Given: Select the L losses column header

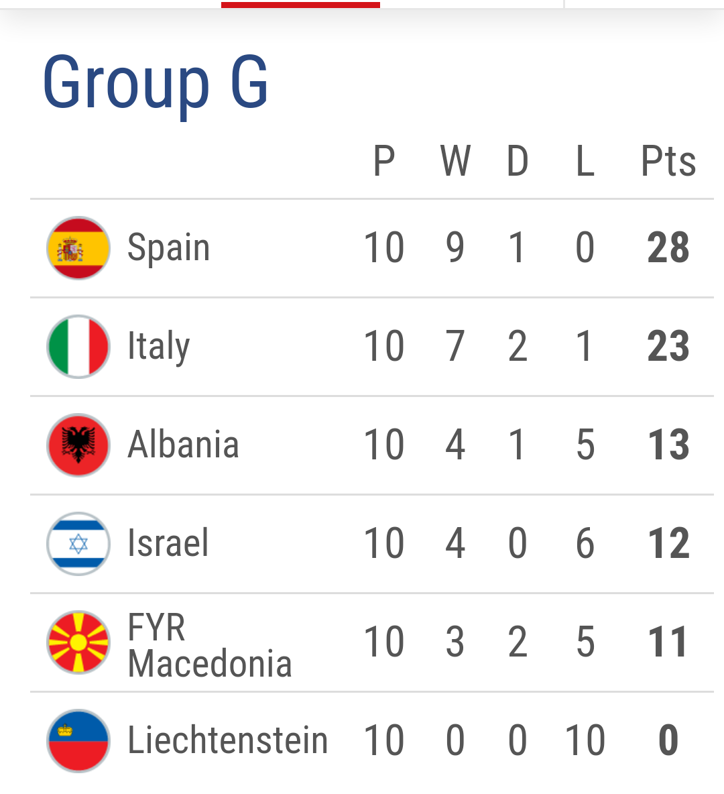Looking at the screenshot, I should tap(585, 162).
